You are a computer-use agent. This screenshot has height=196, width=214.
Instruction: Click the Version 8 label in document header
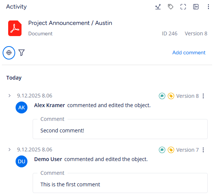point(196,33)
